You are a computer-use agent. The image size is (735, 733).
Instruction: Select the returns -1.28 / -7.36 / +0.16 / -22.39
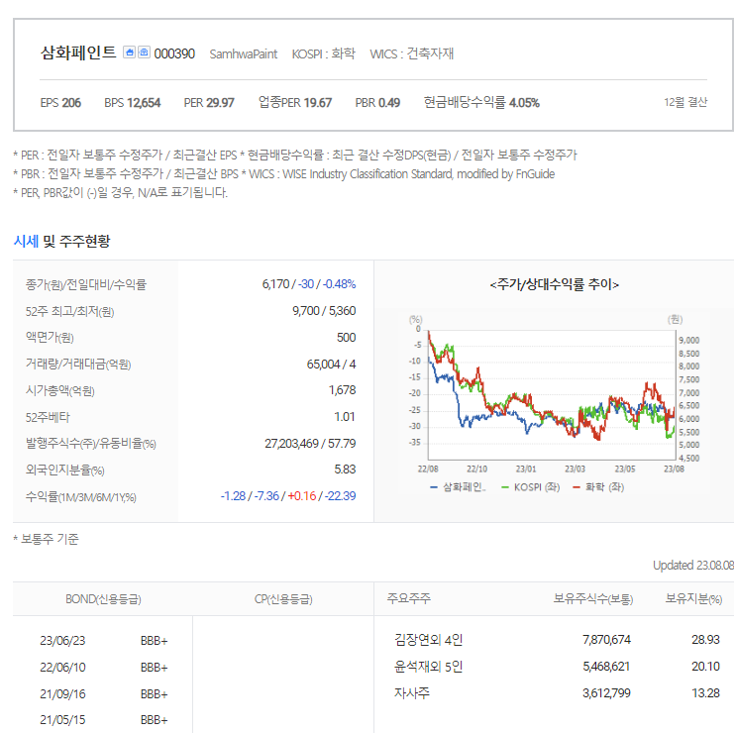(288, 496)
